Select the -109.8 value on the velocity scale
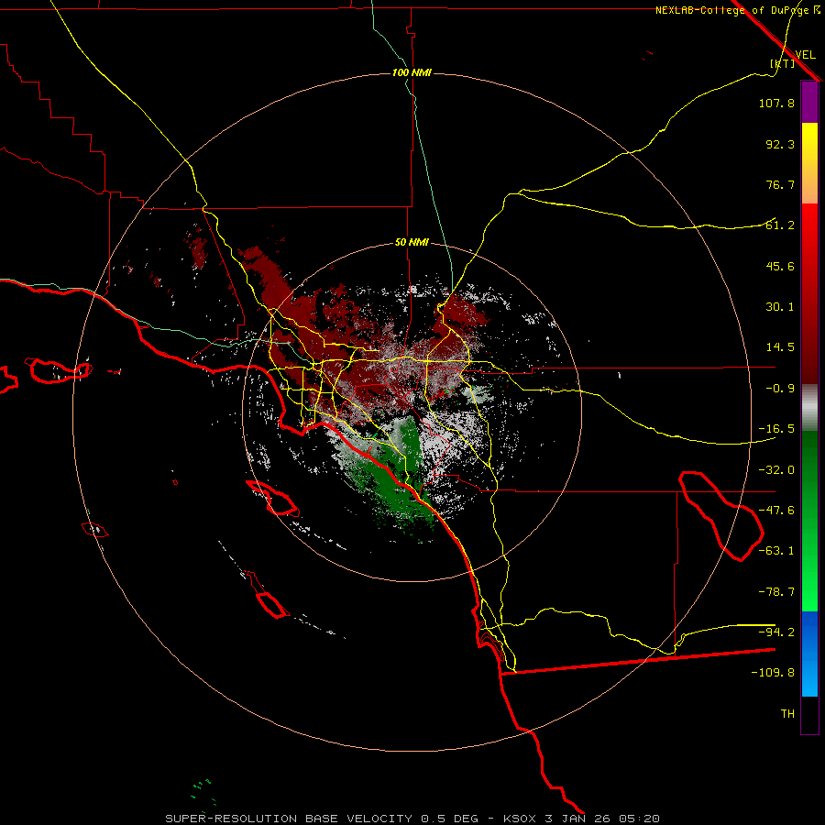The height and width of the screenshot is (825, 825). click(x=773, y=673)
